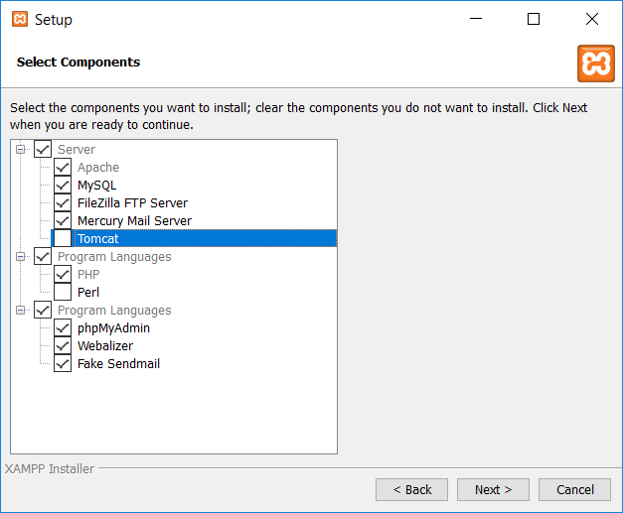Click the XAMPP icon in title bar
623x513 pixels.
point(20,19)
